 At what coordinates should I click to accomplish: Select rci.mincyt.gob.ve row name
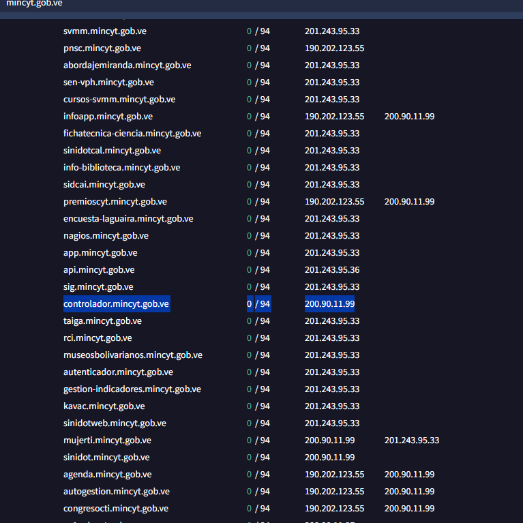pyautogui.click(x=98, y=338)
